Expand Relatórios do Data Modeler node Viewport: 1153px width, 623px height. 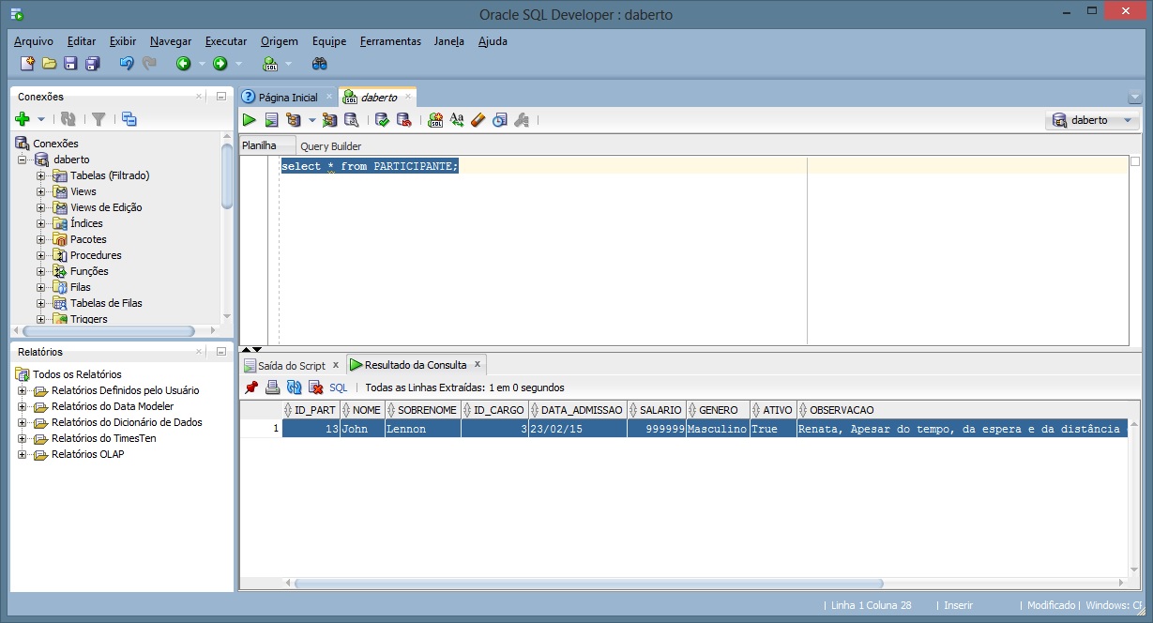point(23,406)
